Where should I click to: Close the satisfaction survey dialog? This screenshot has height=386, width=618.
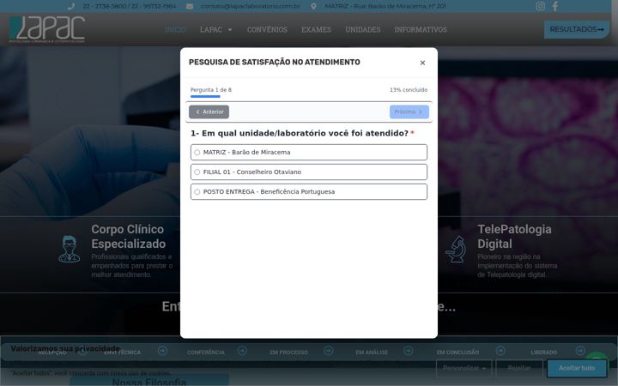pyautogui.click(x=422, y=63)
